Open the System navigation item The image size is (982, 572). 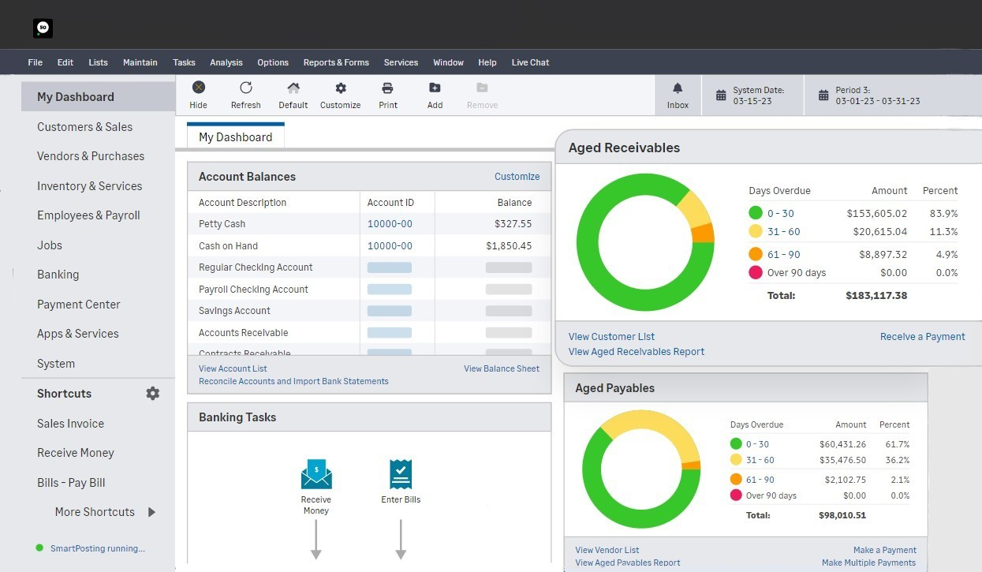(56, 364)
